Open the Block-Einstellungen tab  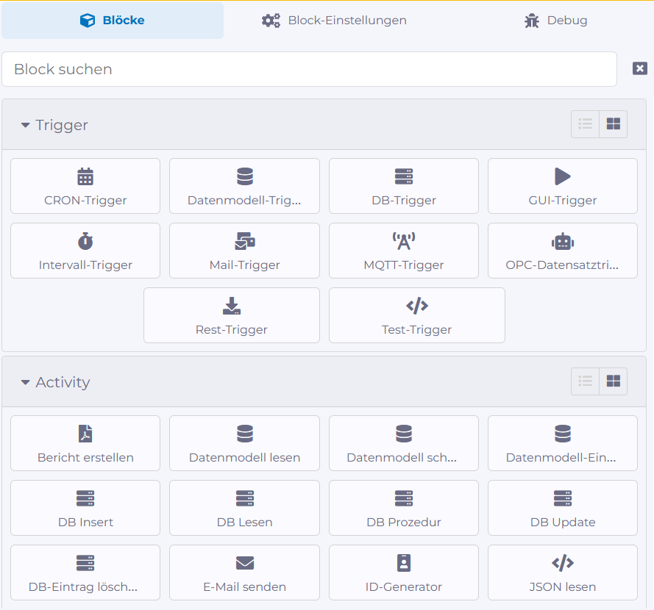[334, 21]
